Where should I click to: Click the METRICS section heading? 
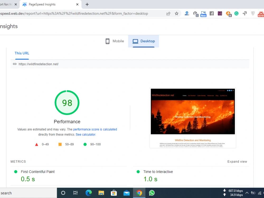click(x=18, y=162)
